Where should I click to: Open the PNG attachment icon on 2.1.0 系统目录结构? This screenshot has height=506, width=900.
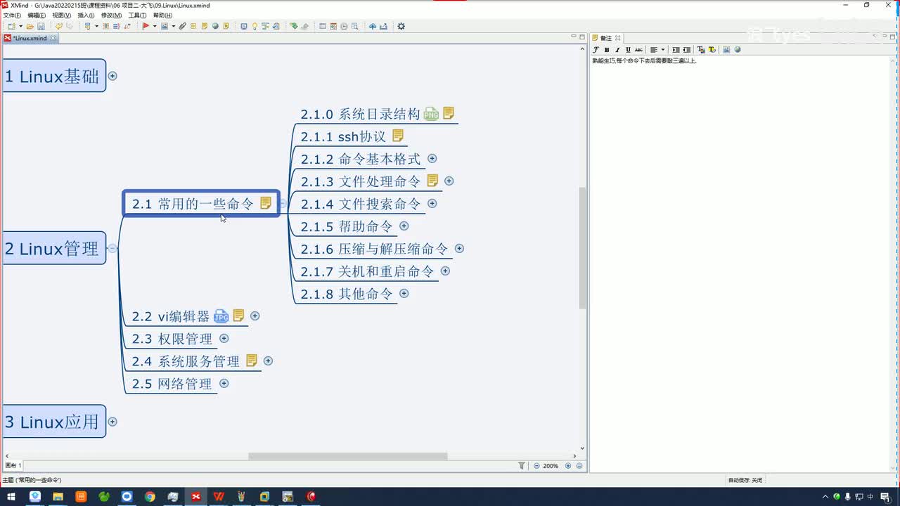tap(431, 114)
